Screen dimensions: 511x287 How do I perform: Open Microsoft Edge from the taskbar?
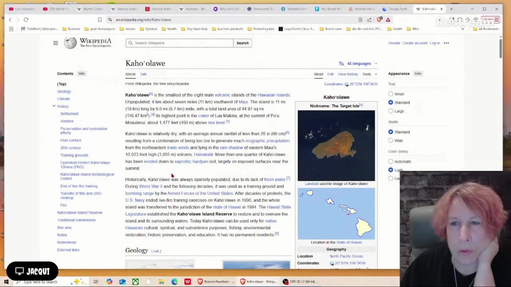click(x=174, y=282)
